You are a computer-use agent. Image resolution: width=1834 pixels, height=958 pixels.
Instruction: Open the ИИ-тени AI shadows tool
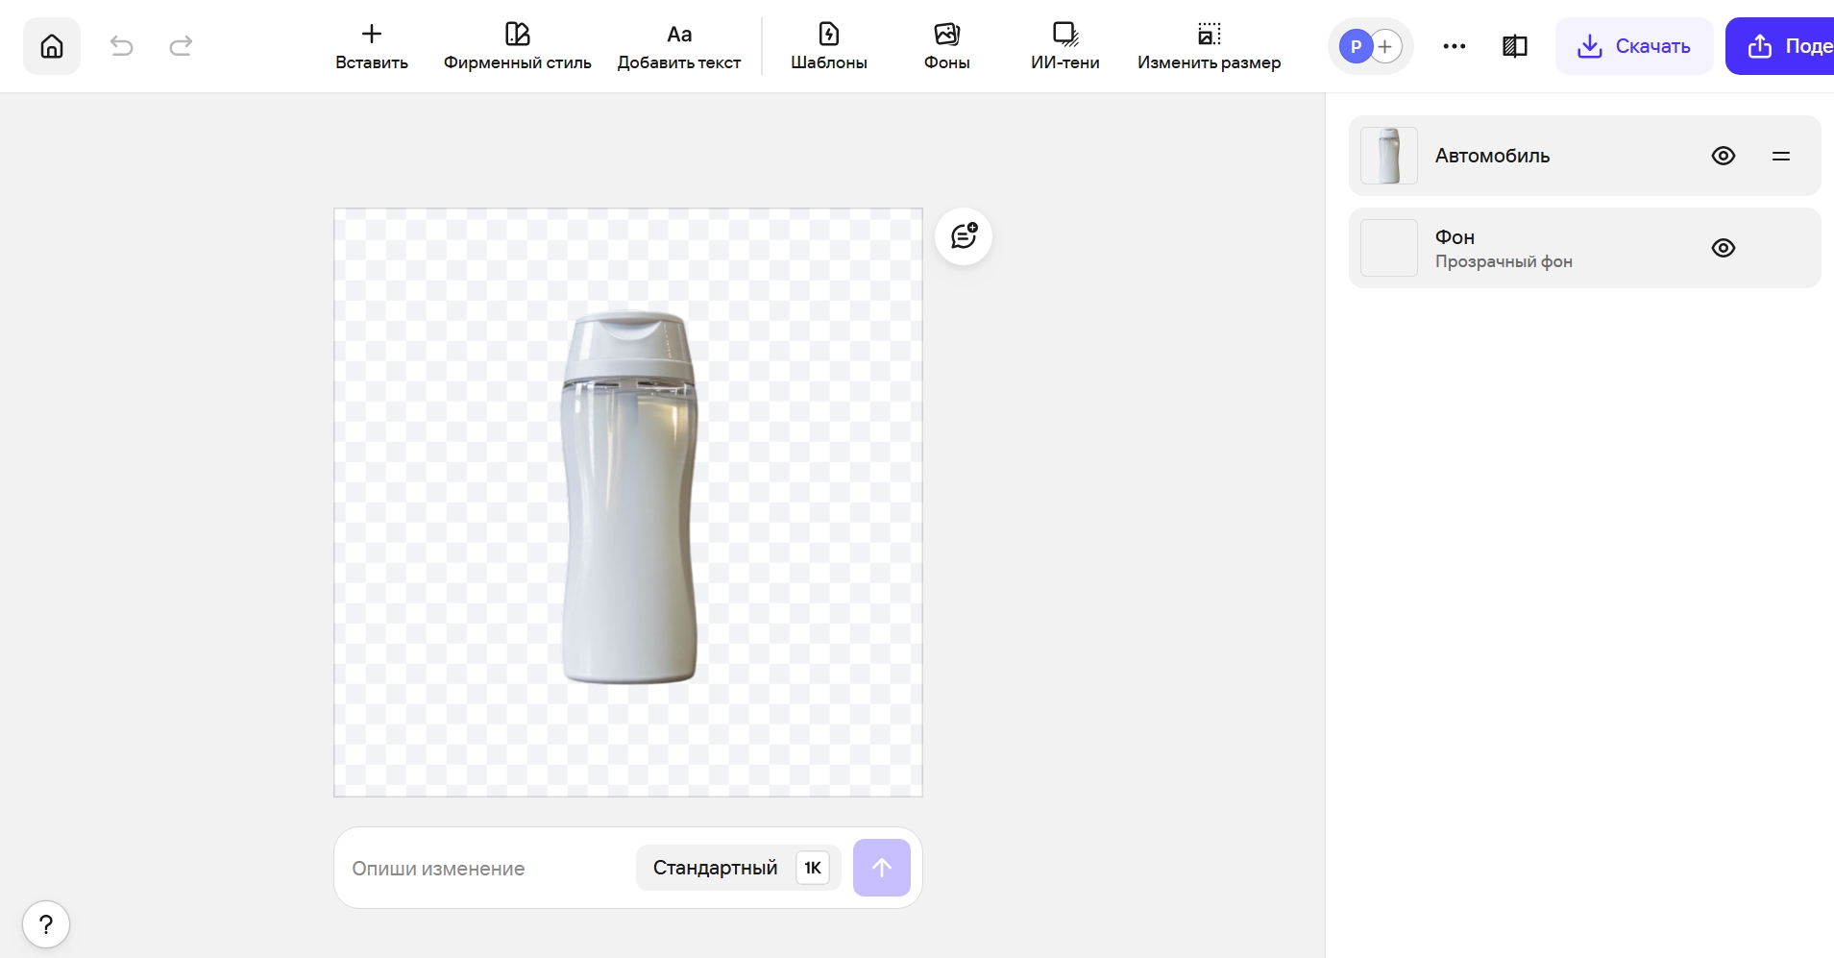point(1065,46)
